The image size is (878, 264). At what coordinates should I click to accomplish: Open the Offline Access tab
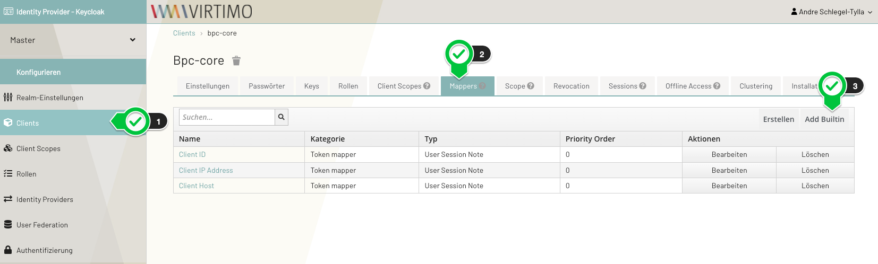click(x=693, y=86)
